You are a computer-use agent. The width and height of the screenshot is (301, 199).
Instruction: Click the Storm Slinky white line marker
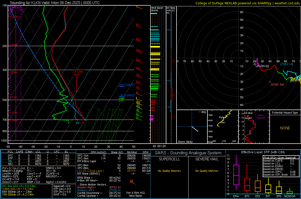coord(195,129)
